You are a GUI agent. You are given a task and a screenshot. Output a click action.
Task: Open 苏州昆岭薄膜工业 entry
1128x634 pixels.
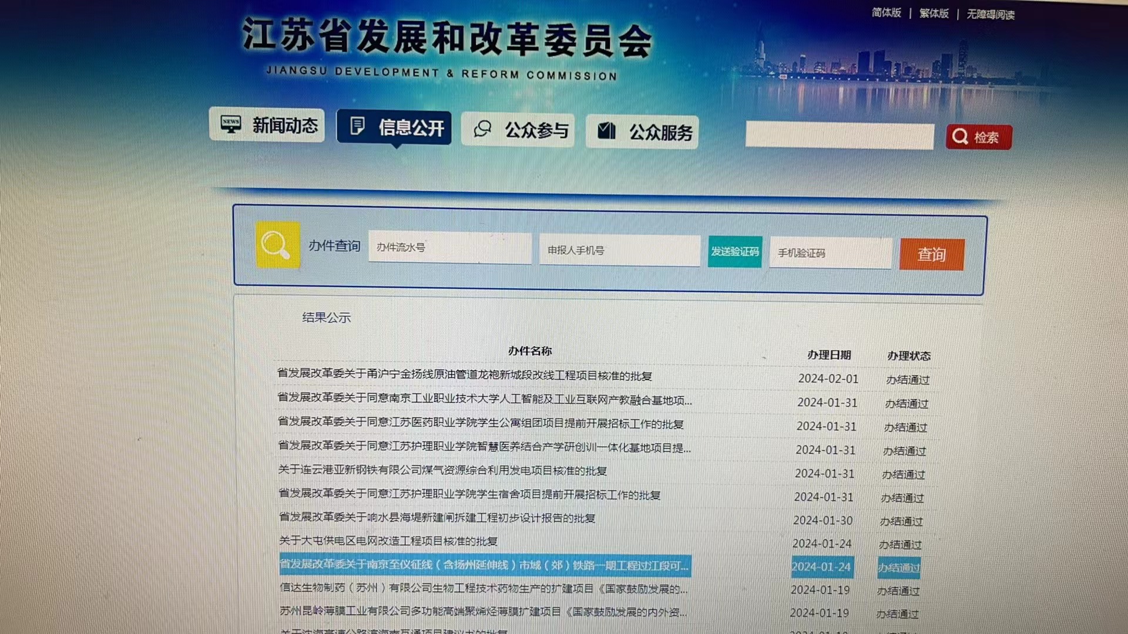click(x=483, y=611)
